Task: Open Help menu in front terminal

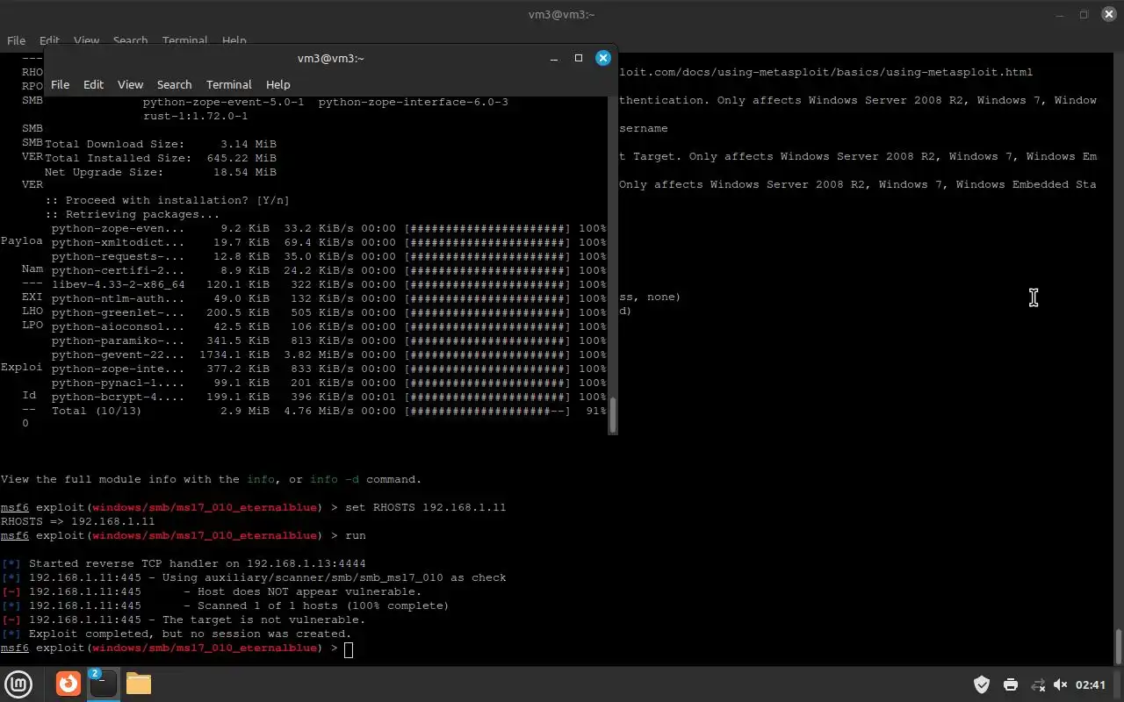Action: pos(277,84)
